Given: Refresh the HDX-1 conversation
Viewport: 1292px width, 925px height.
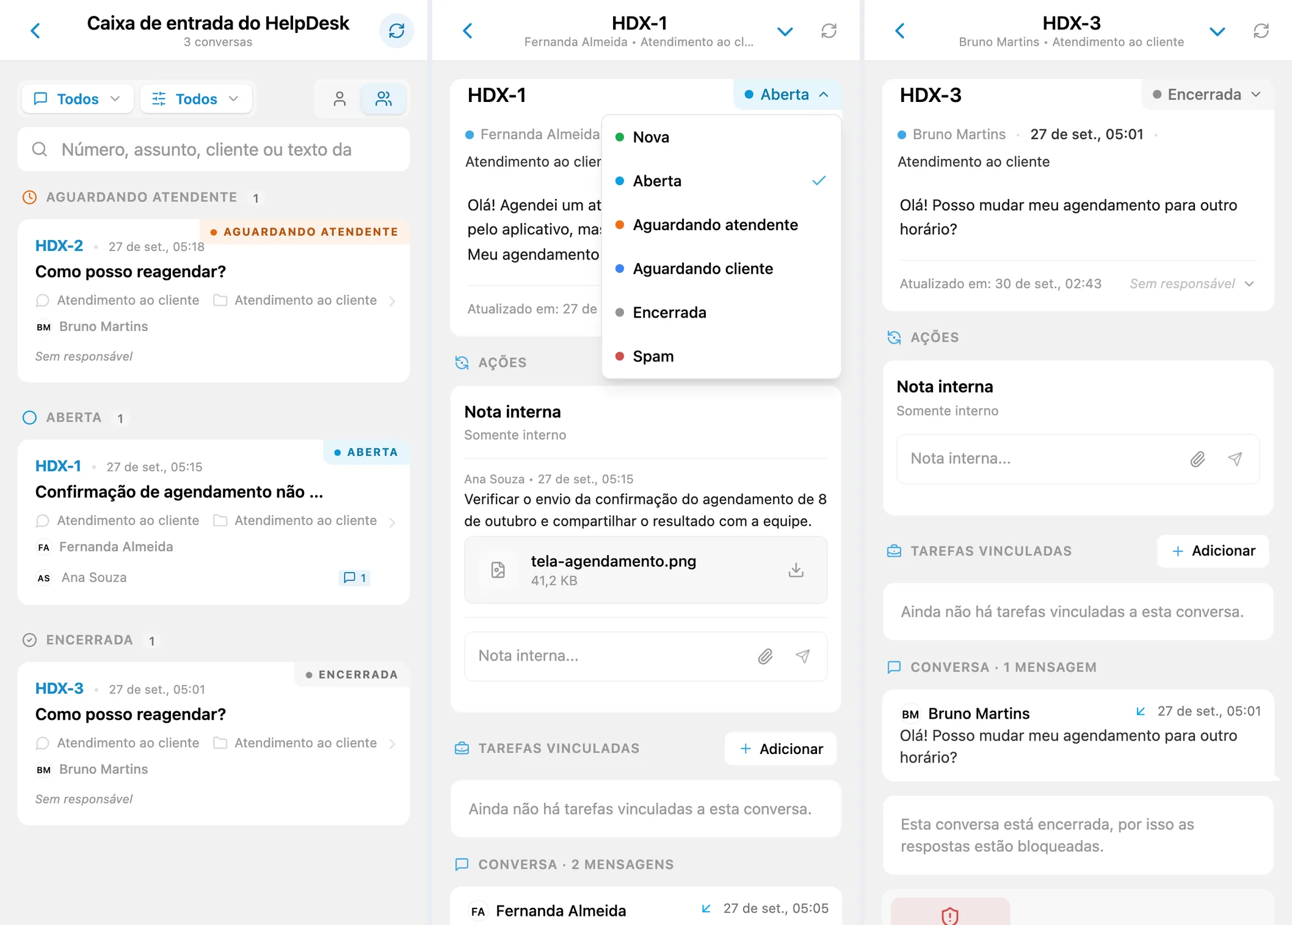Looking at the screenshot, I should [x=829, y=31].
